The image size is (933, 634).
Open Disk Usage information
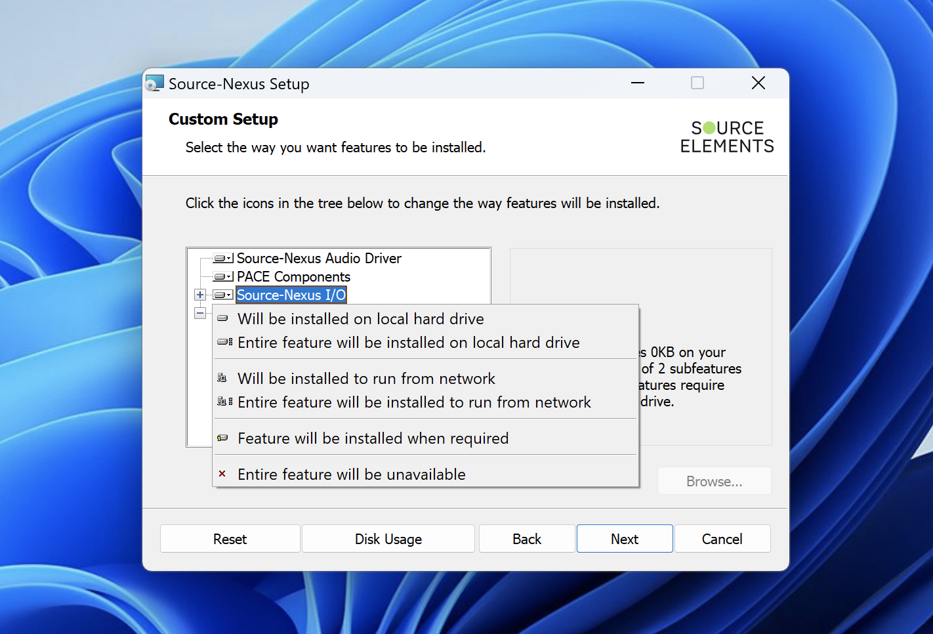(x=388, y=539)
